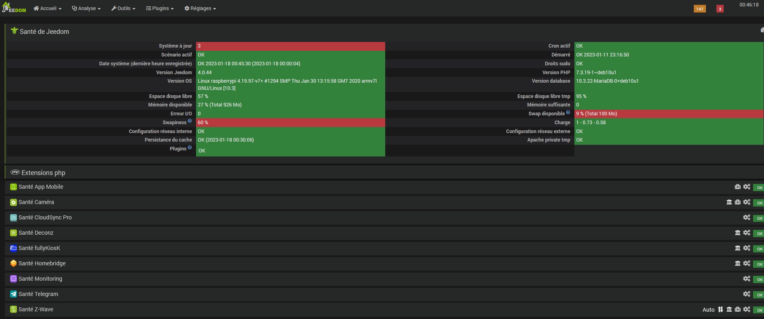Click the help icon beside Plugins label
Image resolution: width=764 pixels, height=319 pixels.
(x=190, y=148)
